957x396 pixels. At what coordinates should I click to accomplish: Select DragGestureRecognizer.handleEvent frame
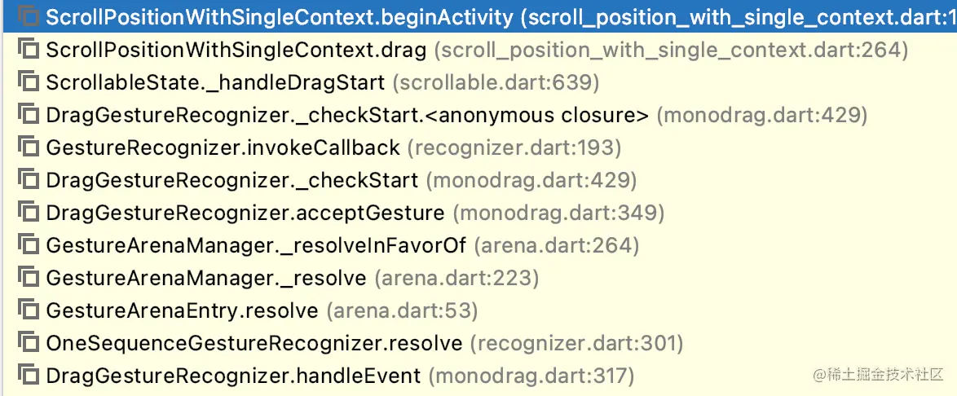[x=234, y=376]
